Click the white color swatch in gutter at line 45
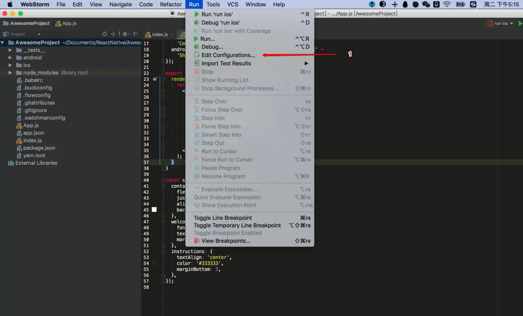The width and height of the screenshot is (523, 316). [154, 210]
